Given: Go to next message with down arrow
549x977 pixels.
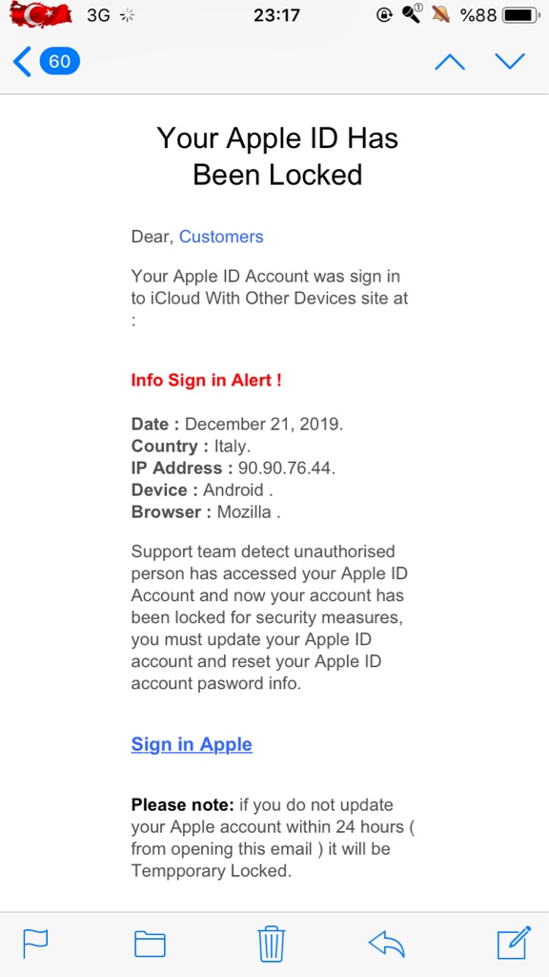Looking at the screenshot, I should (511, 61).
